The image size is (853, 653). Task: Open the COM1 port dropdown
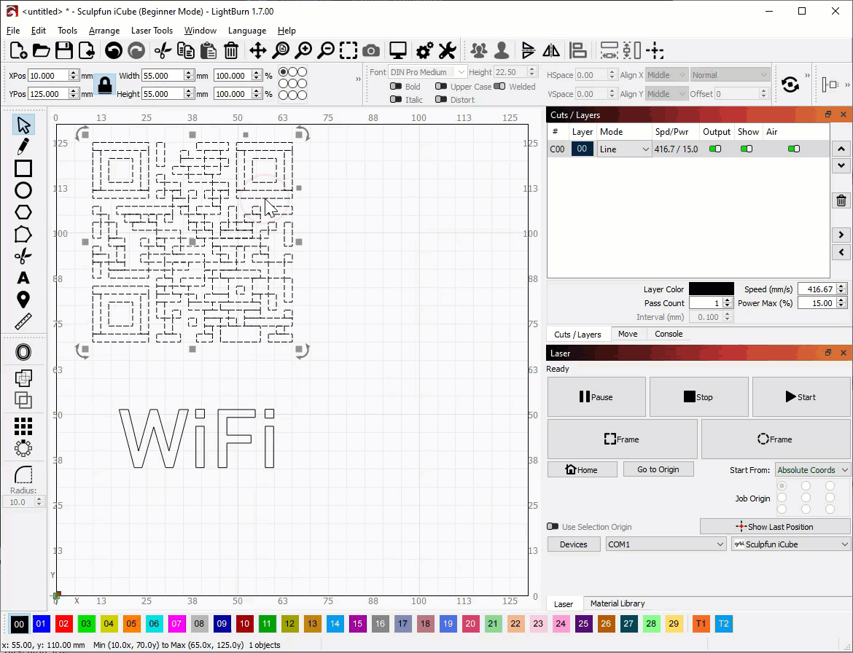click(x=665, y=544)
